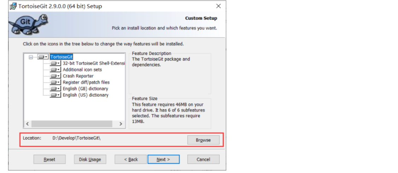Select the TortoiseGit root tree item
The image size is (398, 173).
pyautogui.click(x=61, y=57)
